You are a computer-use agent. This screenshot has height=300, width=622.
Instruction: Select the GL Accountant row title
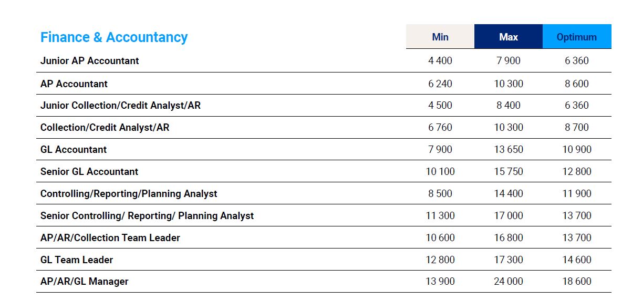pos(74,149)
